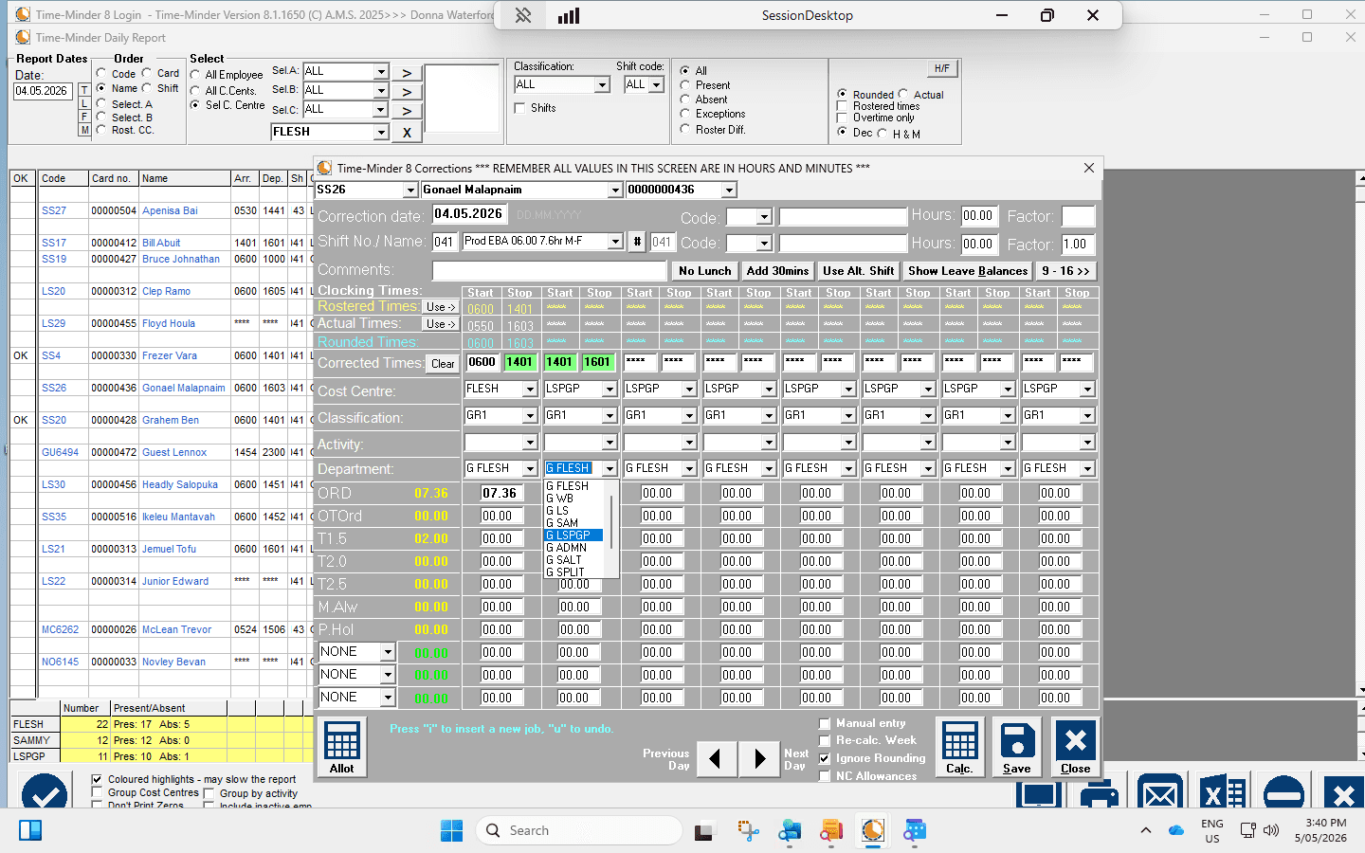The height and width of the screenshot is (853, 1365).
Task: Untick the Ignore Rounding checkbox
Action: coord(825,758)
